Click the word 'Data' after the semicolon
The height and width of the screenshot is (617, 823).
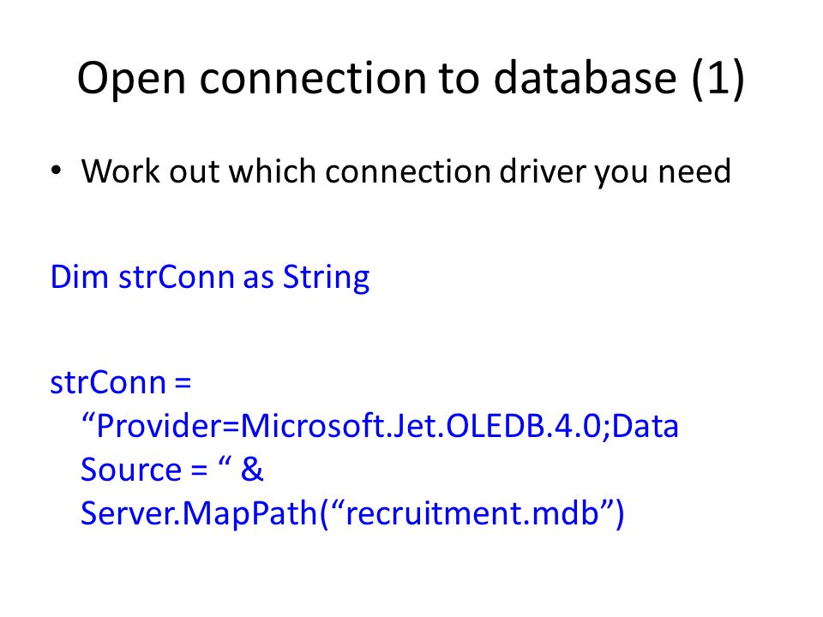pos(646,426)
